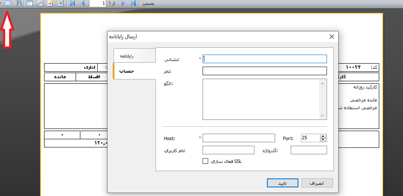Click the send email envelope icon
The width and height of the screenshot is (403, 196).
tap(8, 3)
